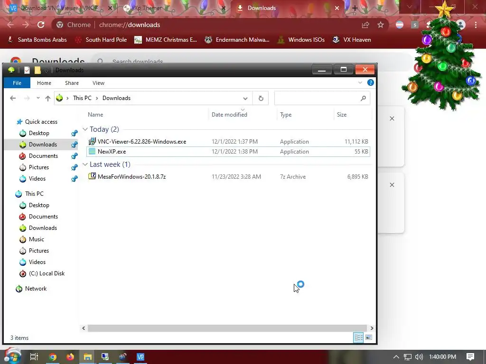Collapse the Last week (1) group

(85, 164)
